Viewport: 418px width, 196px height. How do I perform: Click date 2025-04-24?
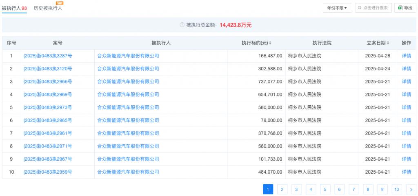[378, 69]
